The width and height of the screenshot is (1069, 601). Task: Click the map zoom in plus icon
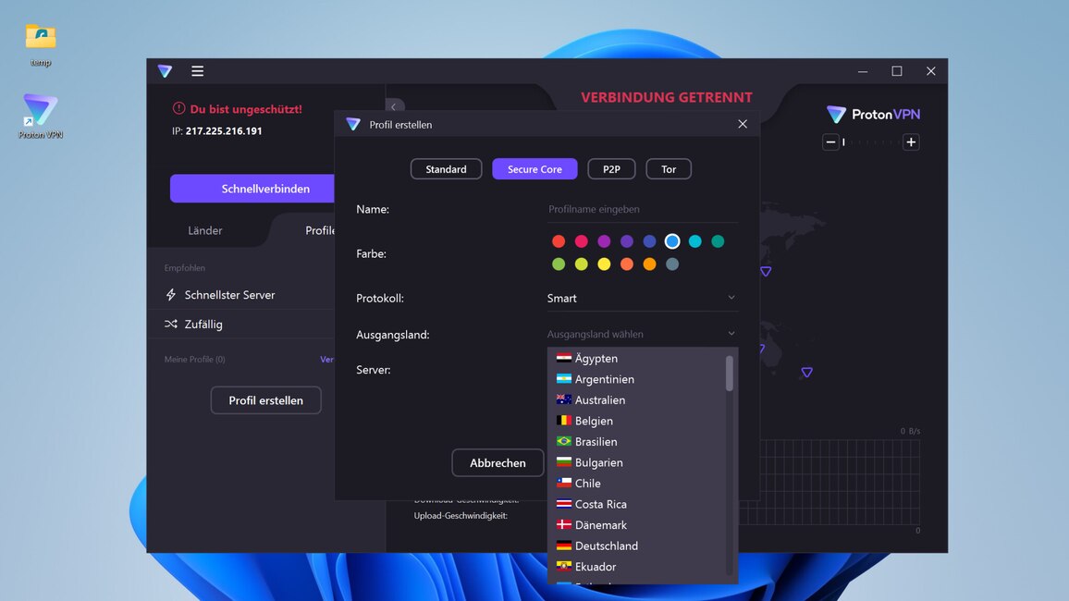point(911,141)
